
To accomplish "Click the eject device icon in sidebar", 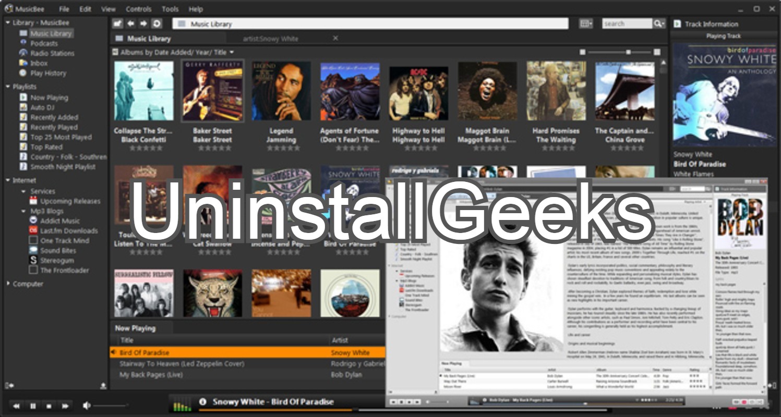I will tap(103, 385).
